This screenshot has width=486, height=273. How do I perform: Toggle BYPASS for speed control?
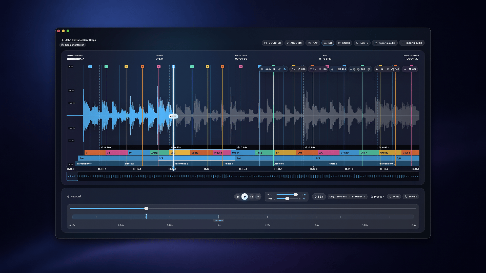point(411,197)
